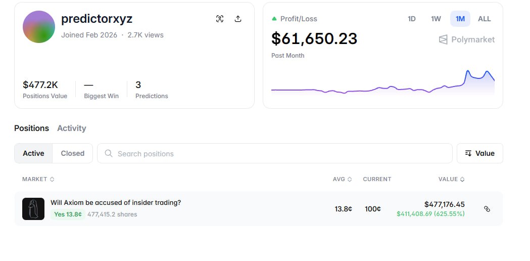This screenshot has width=530, height=261.
Task: Select the 1W time range
Action: [x=436, y=19]
